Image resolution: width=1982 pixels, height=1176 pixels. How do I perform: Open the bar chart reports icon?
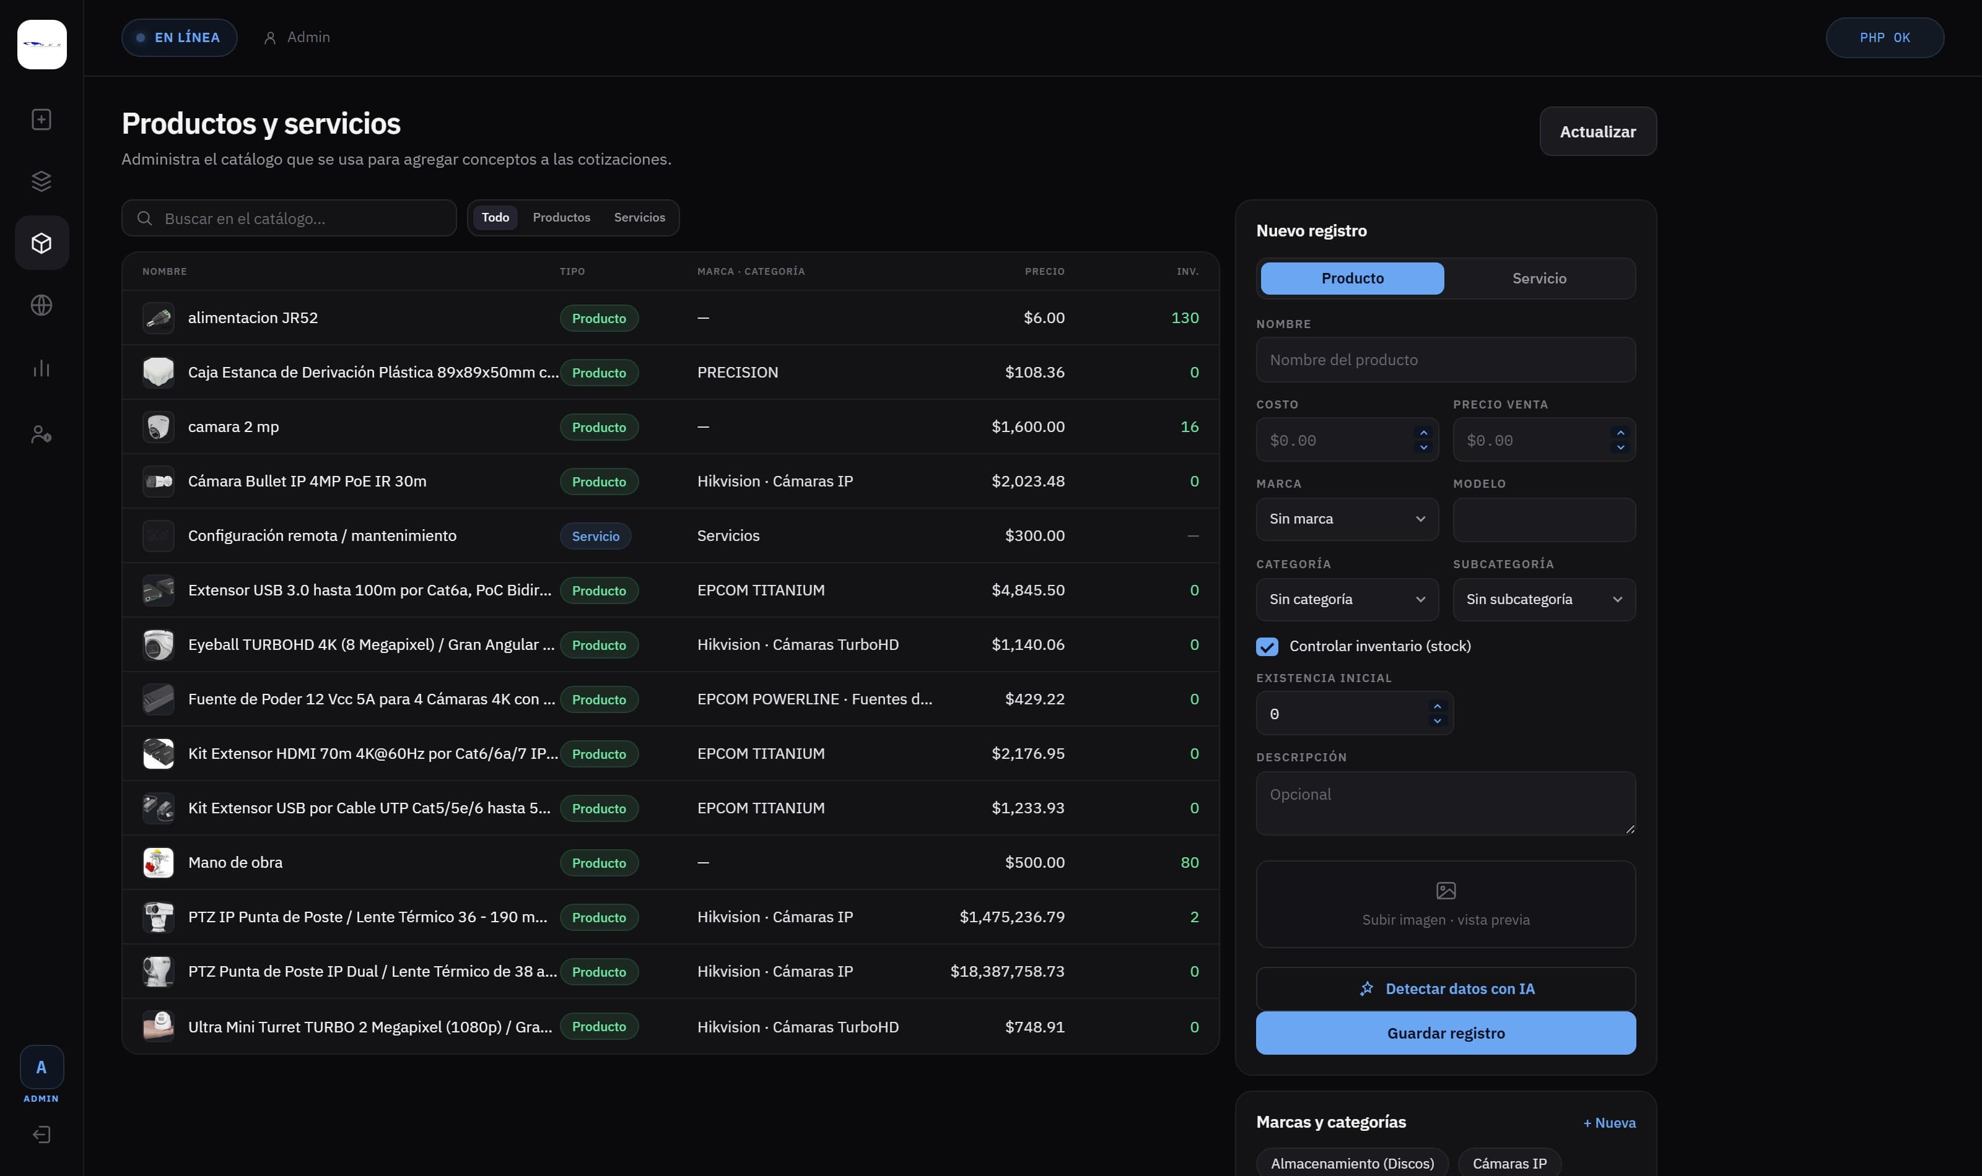41,368
